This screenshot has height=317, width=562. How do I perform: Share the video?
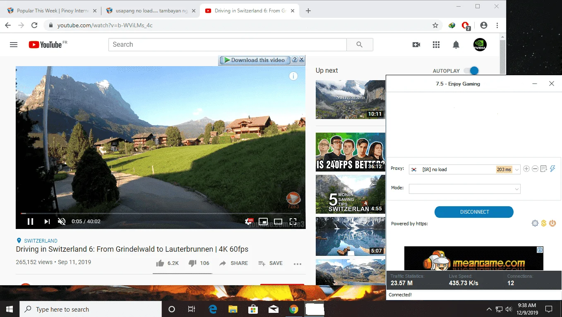[233, 263]
